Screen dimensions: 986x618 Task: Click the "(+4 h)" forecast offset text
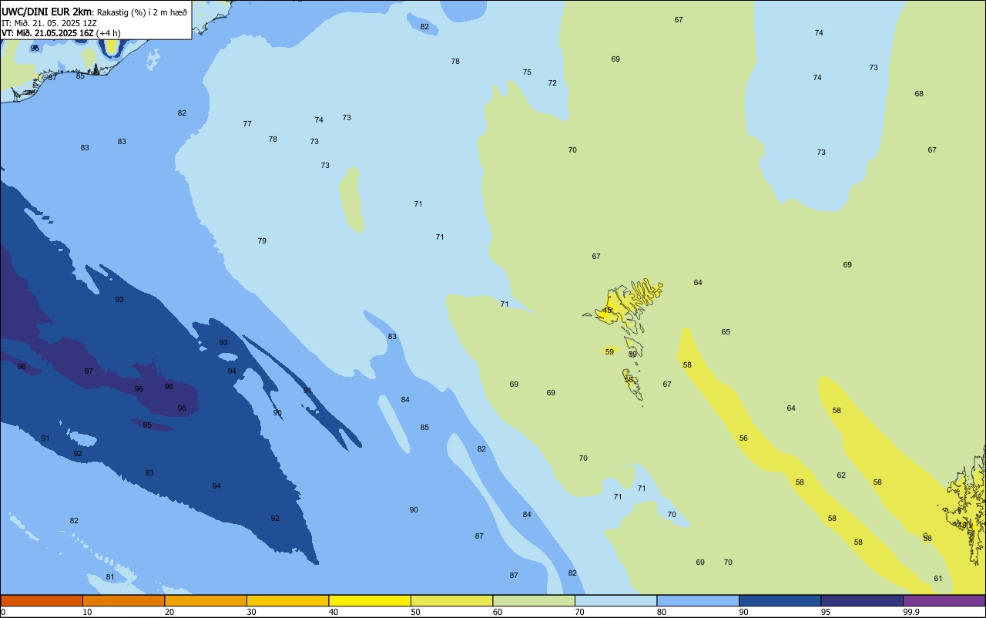click(x=109, y=32)
